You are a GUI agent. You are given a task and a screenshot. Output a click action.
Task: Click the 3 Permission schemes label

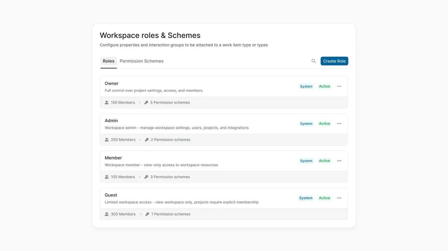click(170, 177)
